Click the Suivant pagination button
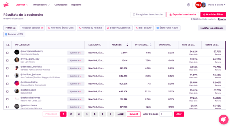This screenshot has height=127, width=230. 134,114
